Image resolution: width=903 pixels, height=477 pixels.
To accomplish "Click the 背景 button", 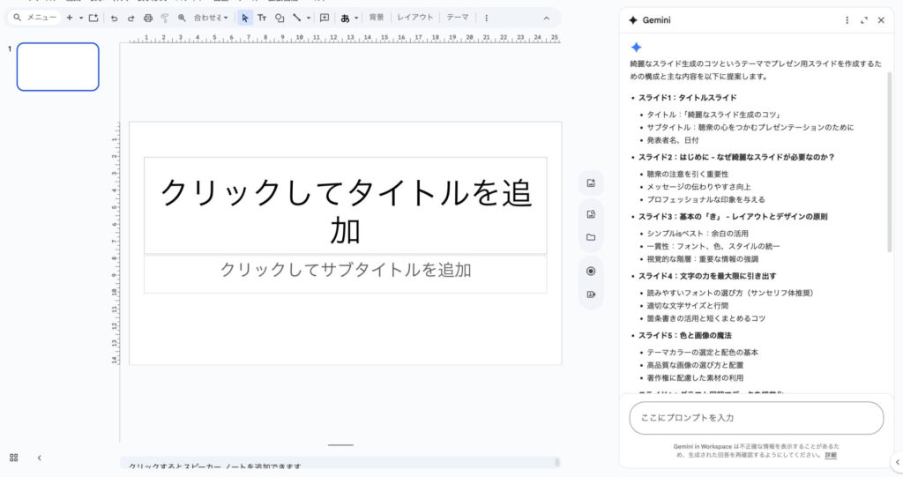I will pyautogui.click(x=377, y=18).
